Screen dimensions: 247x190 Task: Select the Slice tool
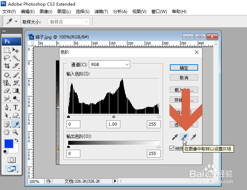tap(16, 66)
